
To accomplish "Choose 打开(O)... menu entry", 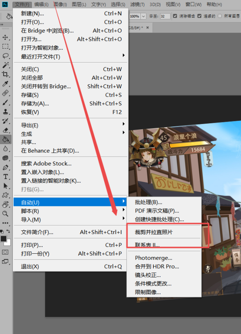I will pos(71,22).
